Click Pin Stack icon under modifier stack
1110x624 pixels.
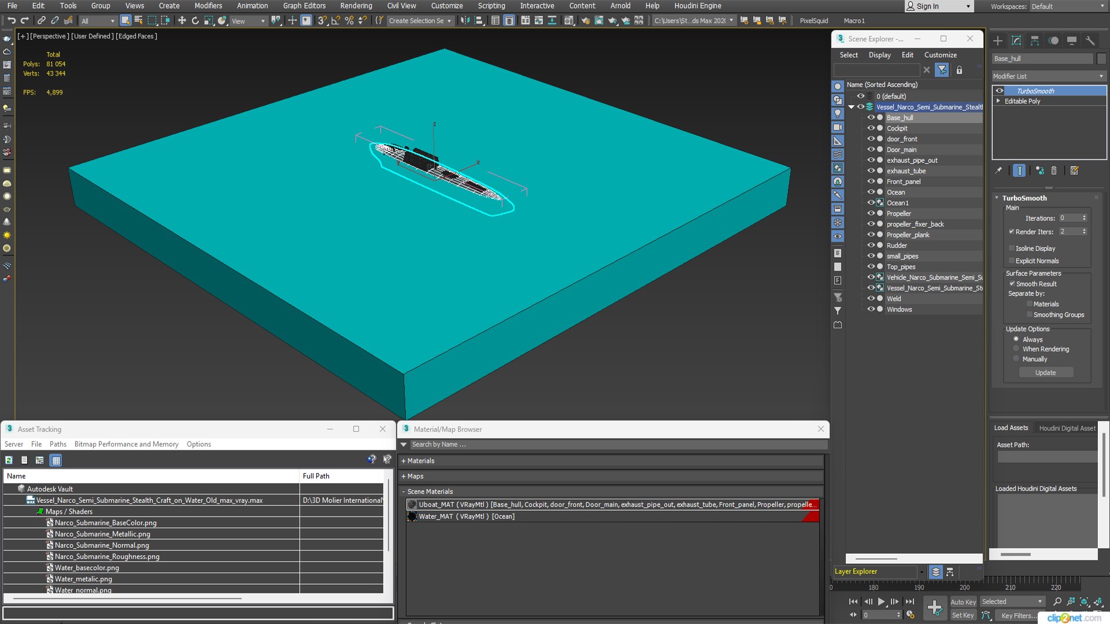pos(998,170)
